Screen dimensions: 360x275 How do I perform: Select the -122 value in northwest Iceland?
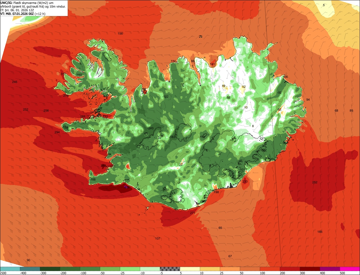166,96
